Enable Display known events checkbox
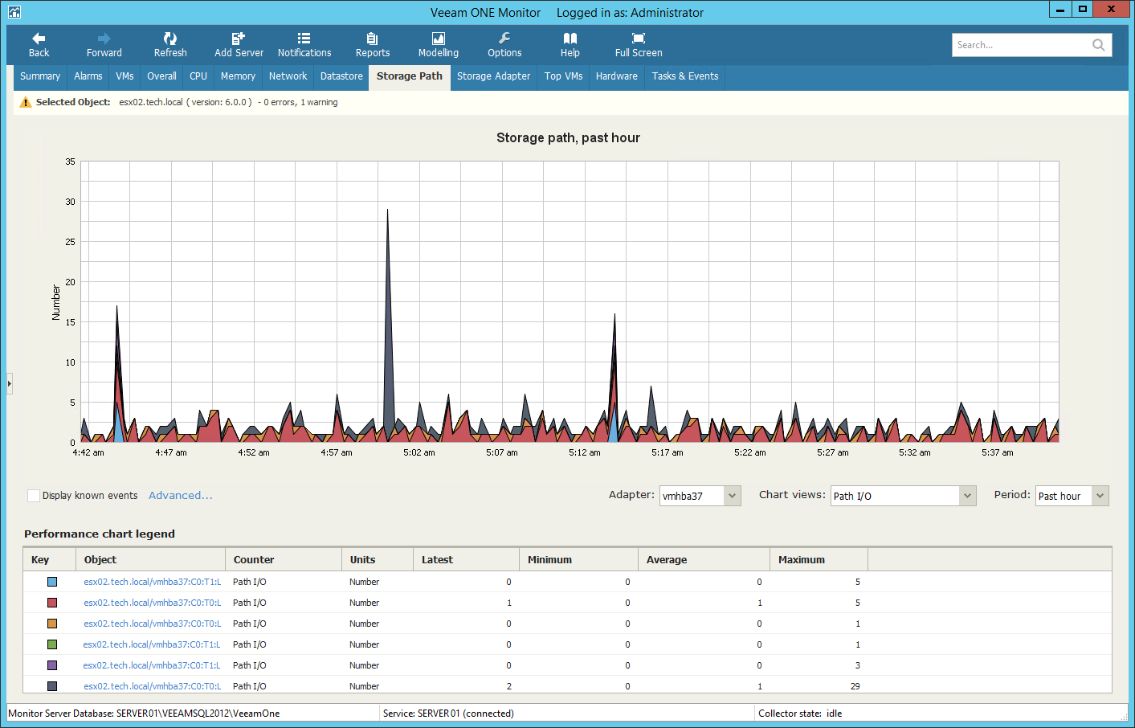The width and height of the screenshot is (1135, 728). [34, 496]
